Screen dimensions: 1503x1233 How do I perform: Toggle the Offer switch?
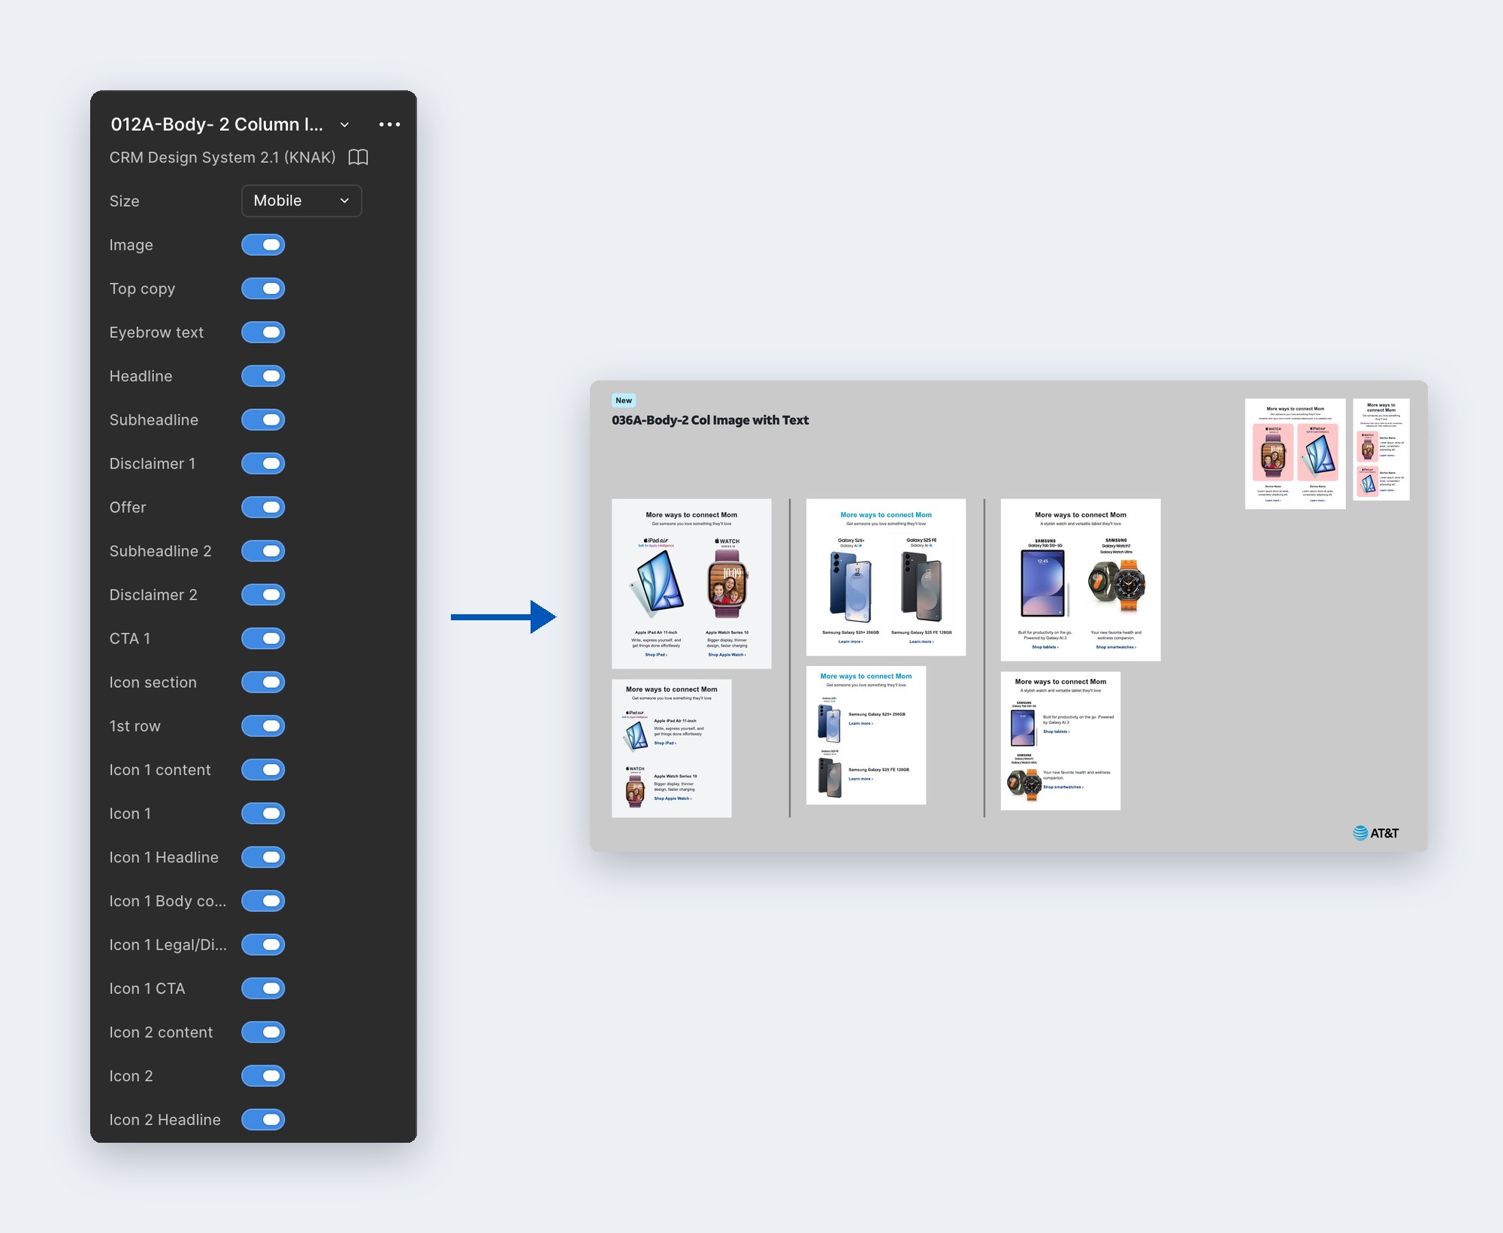[263, 507]
